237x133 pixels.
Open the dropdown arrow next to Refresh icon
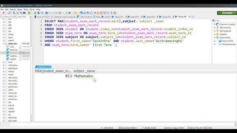[x=32, y=13]
